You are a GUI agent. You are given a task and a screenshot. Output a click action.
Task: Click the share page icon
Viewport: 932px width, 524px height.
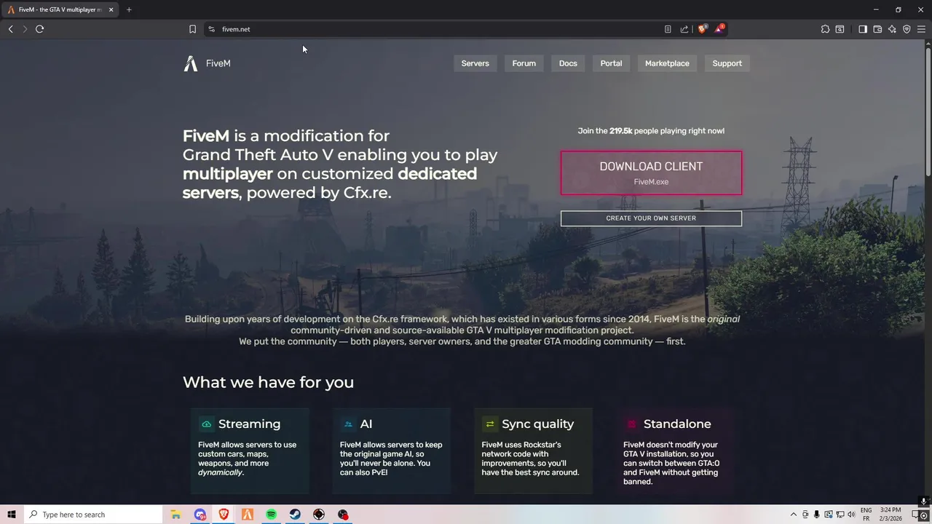click(684, 29)
